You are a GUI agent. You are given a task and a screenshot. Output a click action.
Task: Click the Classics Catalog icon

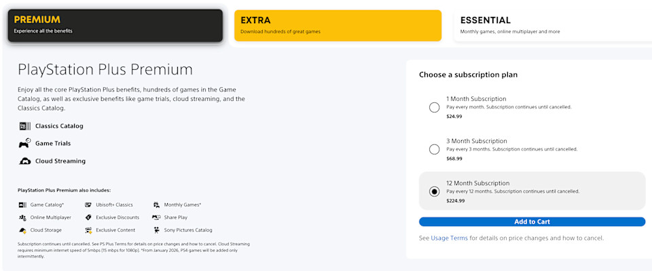pos(25,126)
